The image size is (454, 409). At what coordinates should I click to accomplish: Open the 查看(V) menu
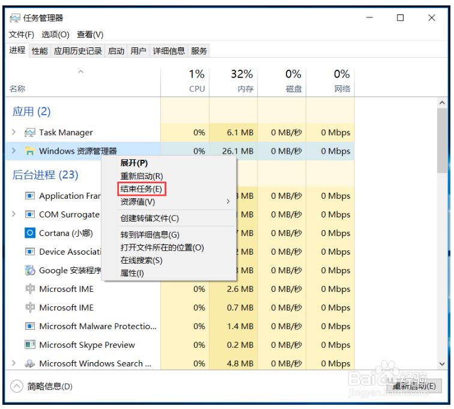90,35
